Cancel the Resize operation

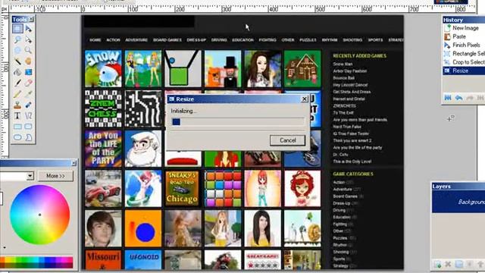[x=288, y=140]
